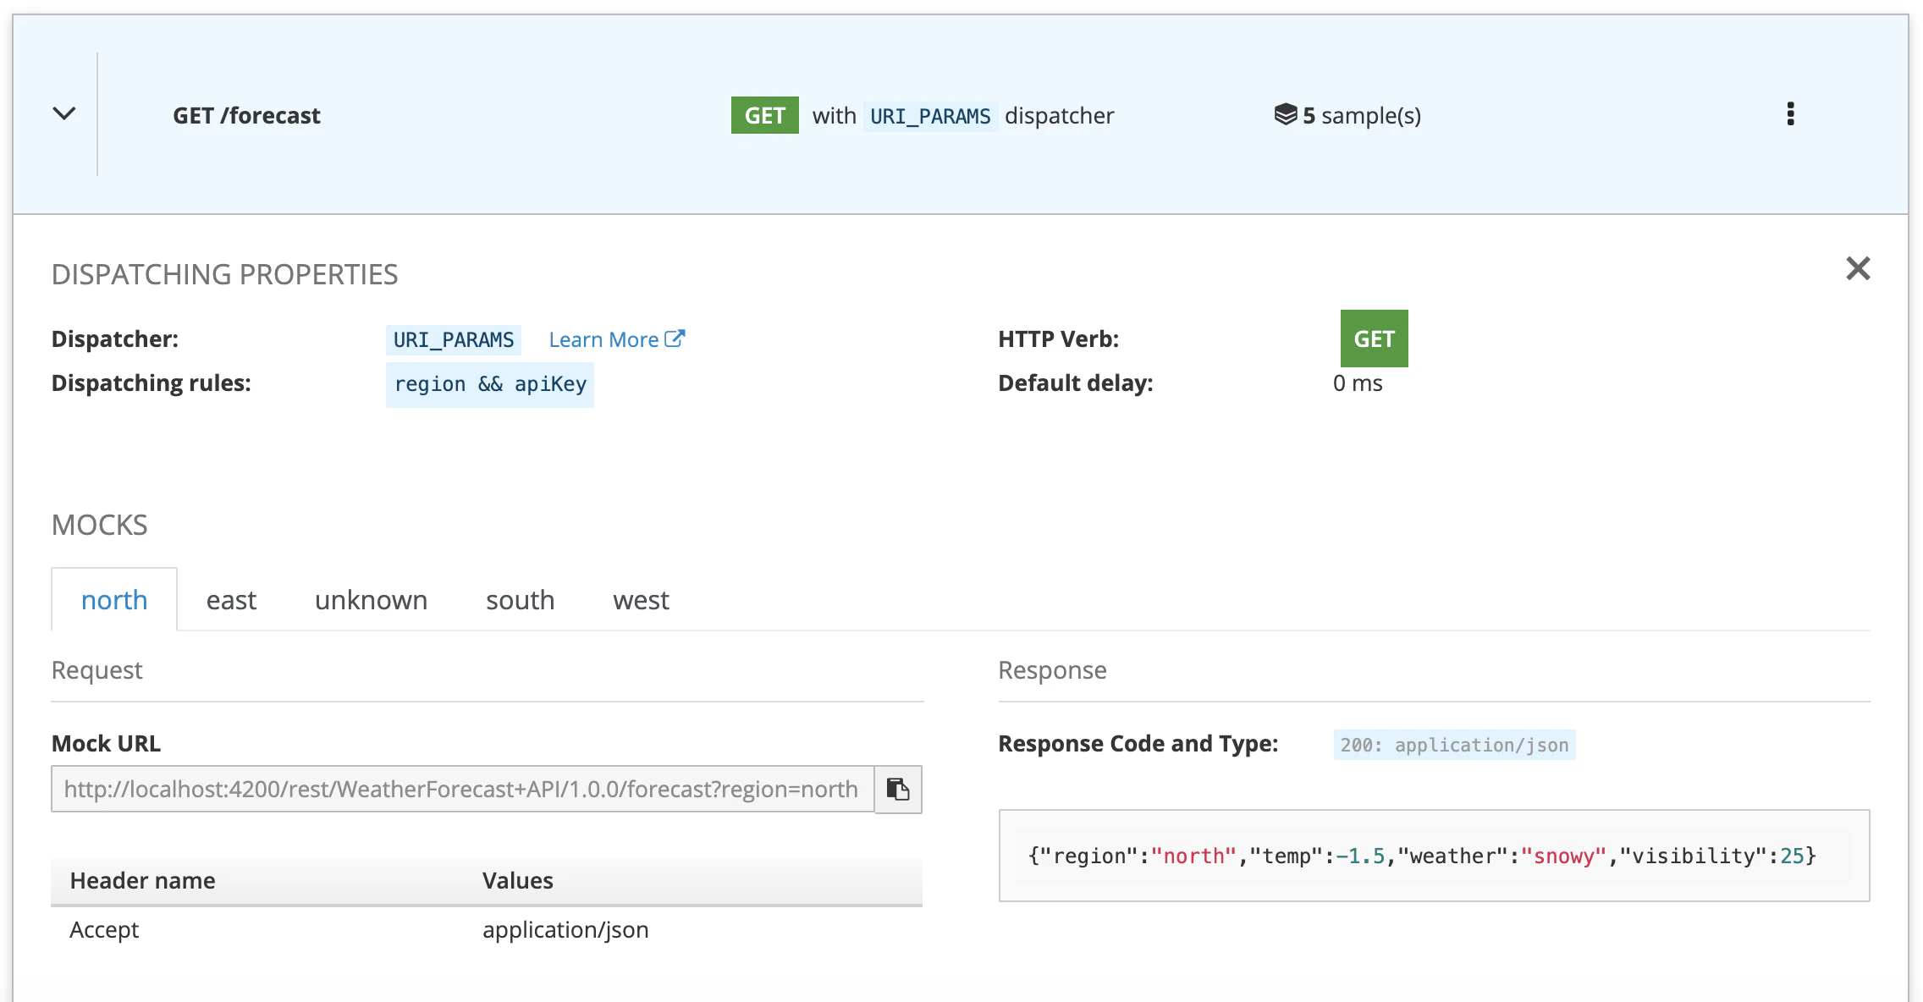Click the HTTP Verb GET badge

coord(1374,339)
